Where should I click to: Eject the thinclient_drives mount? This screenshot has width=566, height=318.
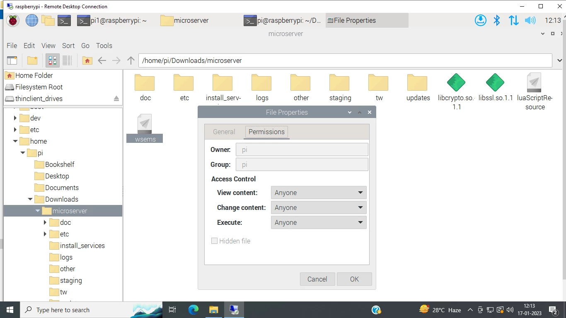coord(116,99)
